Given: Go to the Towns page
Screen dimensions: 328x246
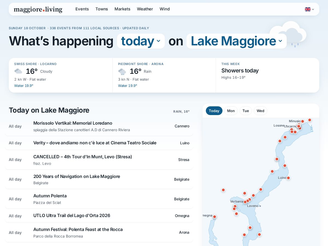Looking at the screenshot, I should 102,9.
